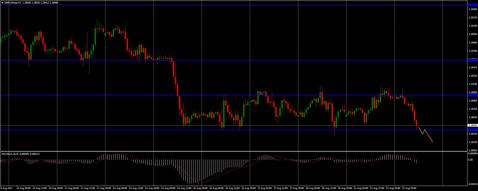Click the triangle arrow beside GBPUSDstp,H1
The image size is (478, 191).
click(x=2, y=3)
